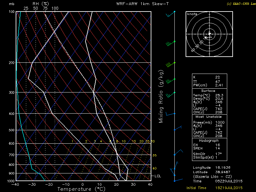
Task: Click the EH value 16
Action: click(218, 145)
